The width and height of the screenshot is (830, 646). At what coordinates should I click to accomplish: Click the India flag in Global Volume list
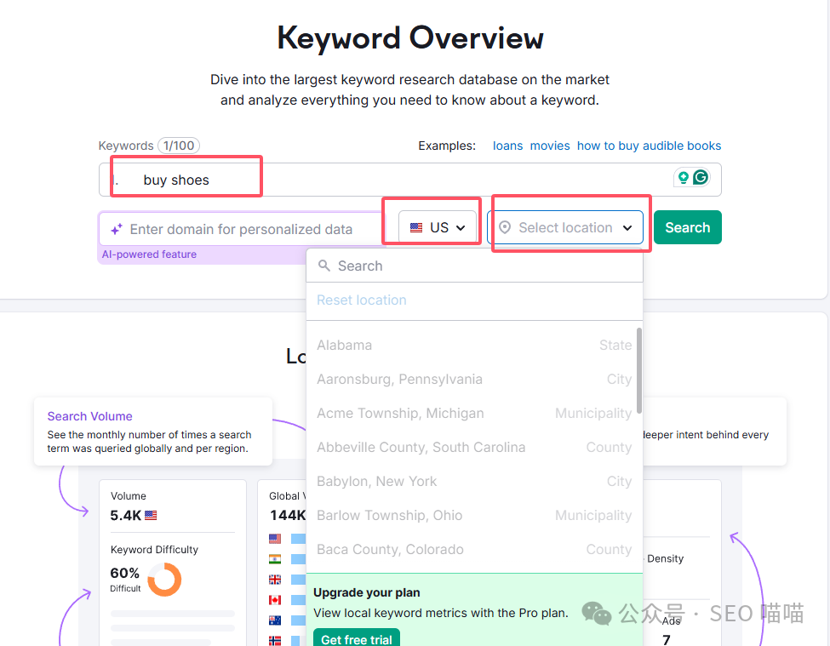275,558
